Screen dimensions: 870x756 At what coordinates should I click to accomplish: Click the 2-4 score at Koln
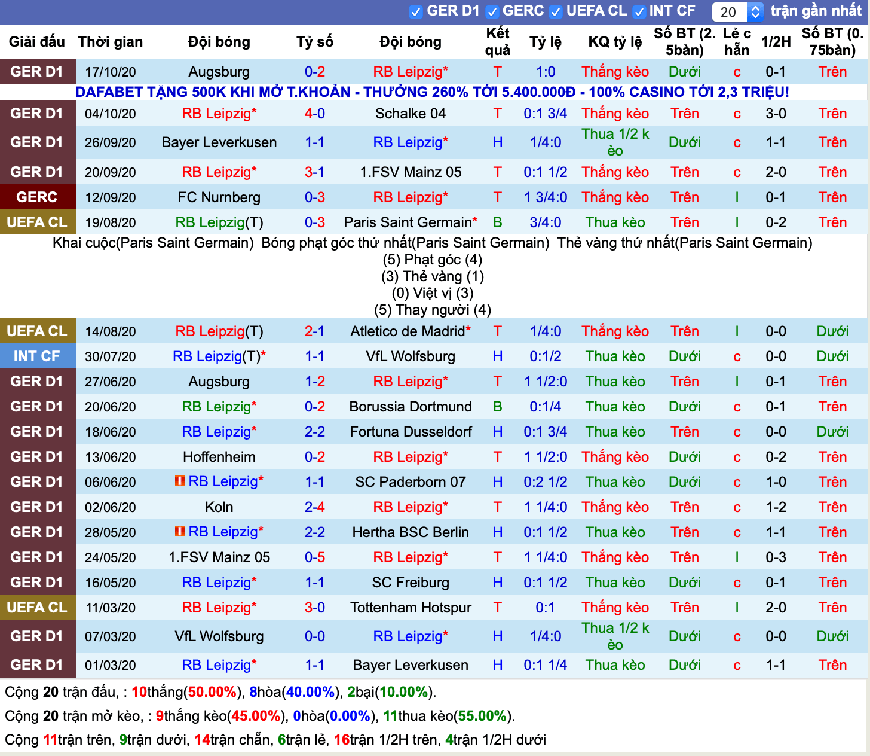point(315,507)
